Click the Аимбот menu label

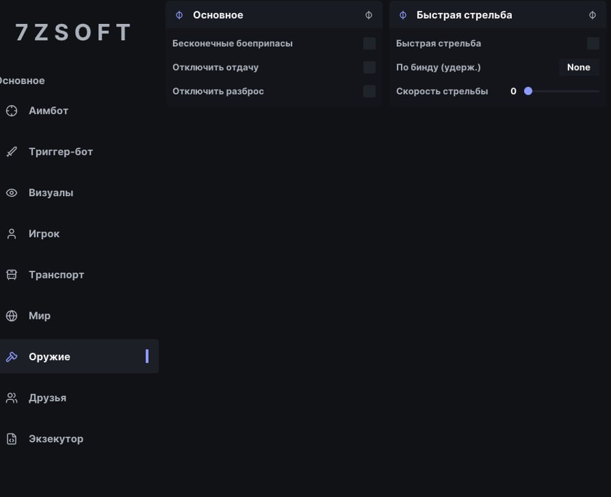point(49,111)
